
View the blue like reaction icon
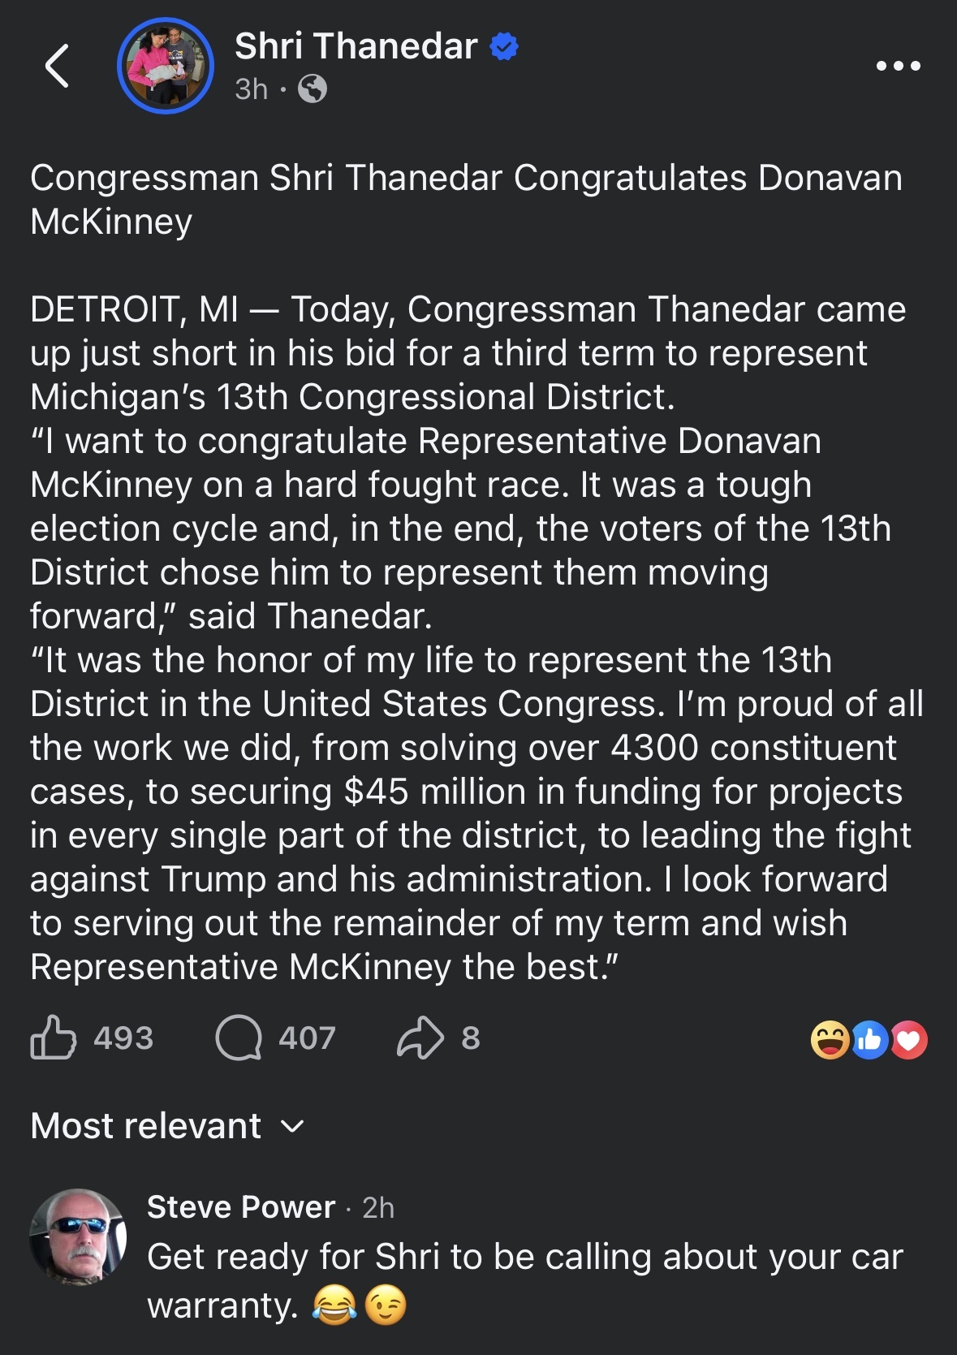click(x=869, y=1040)
